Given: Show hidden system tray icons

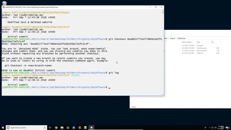Looking at the screenshot, I should click(x=209, y=127).
